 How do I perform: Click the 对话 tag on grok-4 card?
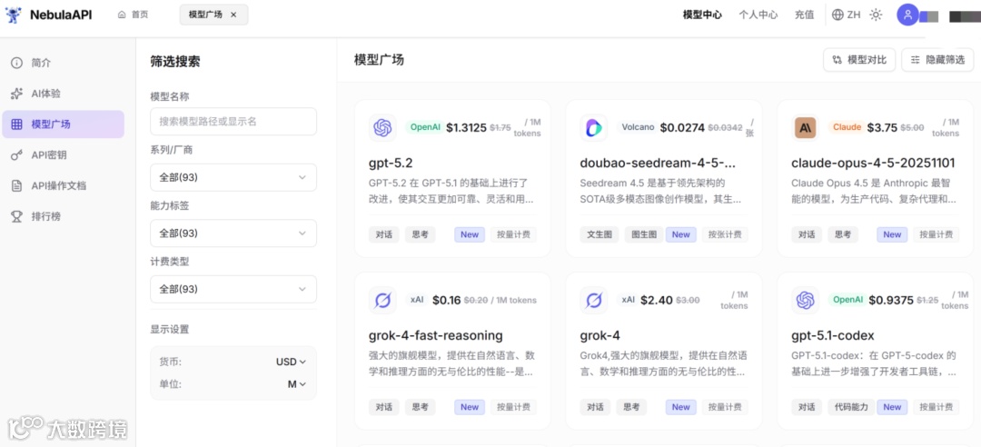click(x=595, y=407)
